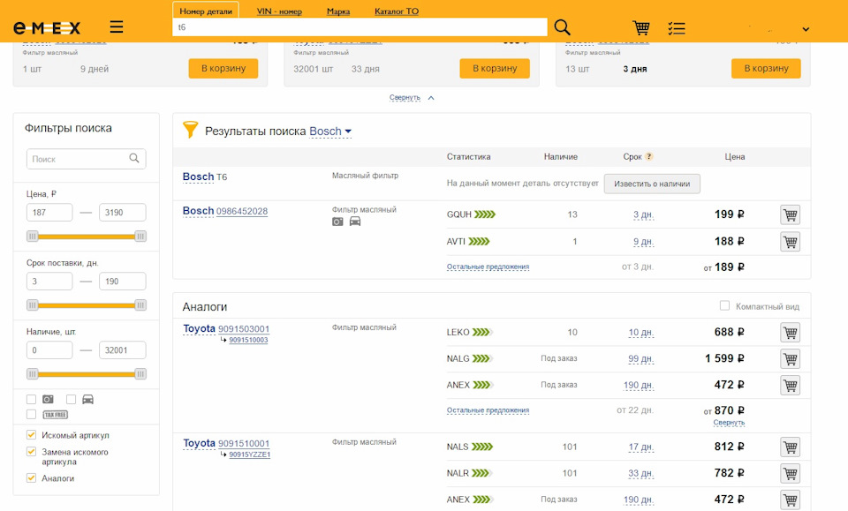Click right handle of delivery term slider
Viewport: 848px width, 511px height.
pyautogui.click(x=140, y=305)
